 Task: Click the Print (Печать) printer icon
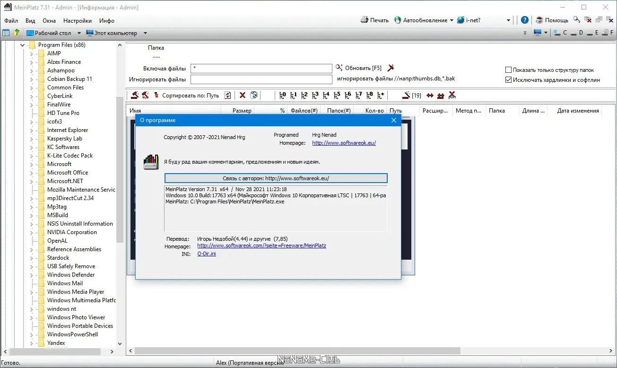[364, 20]
